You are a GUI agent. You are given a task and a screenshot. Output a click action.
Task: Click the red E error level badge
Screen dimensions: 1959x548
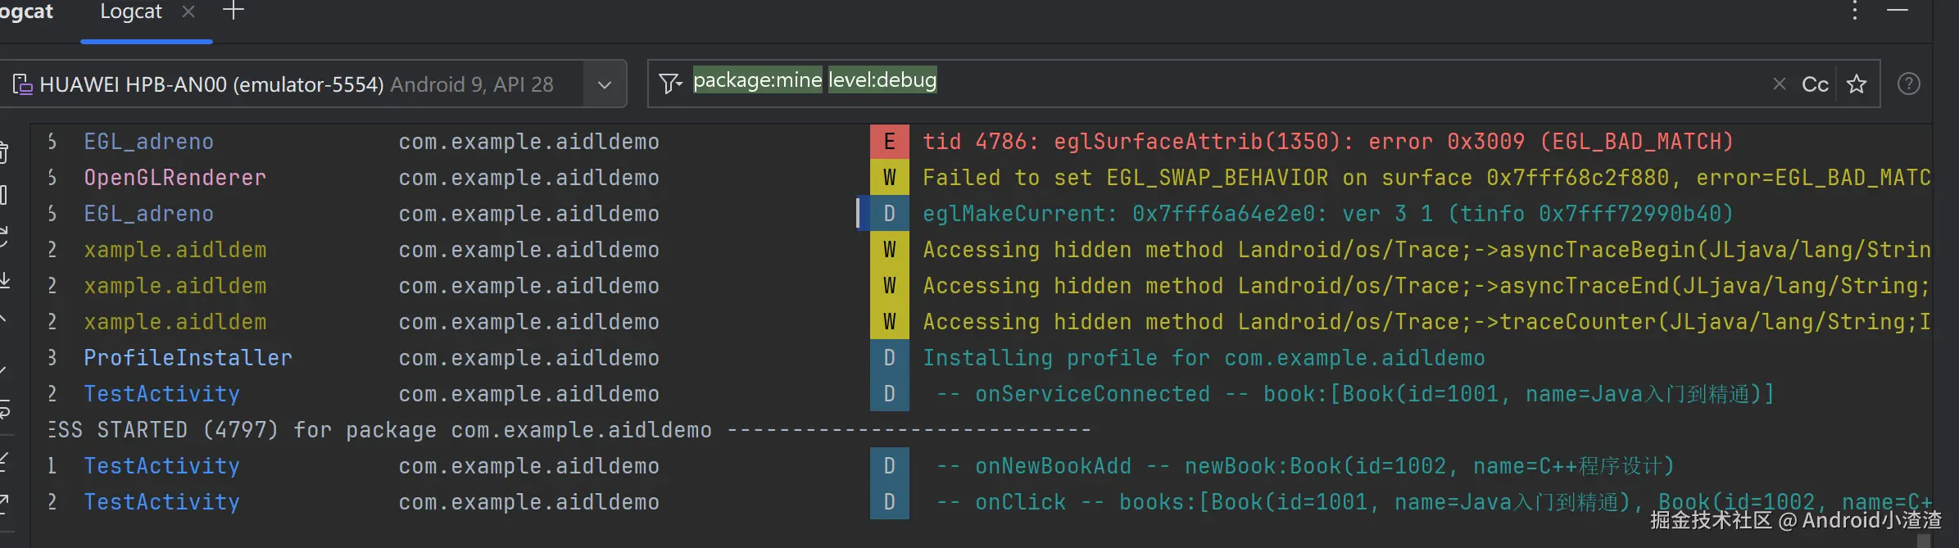[x=889, y=142]
